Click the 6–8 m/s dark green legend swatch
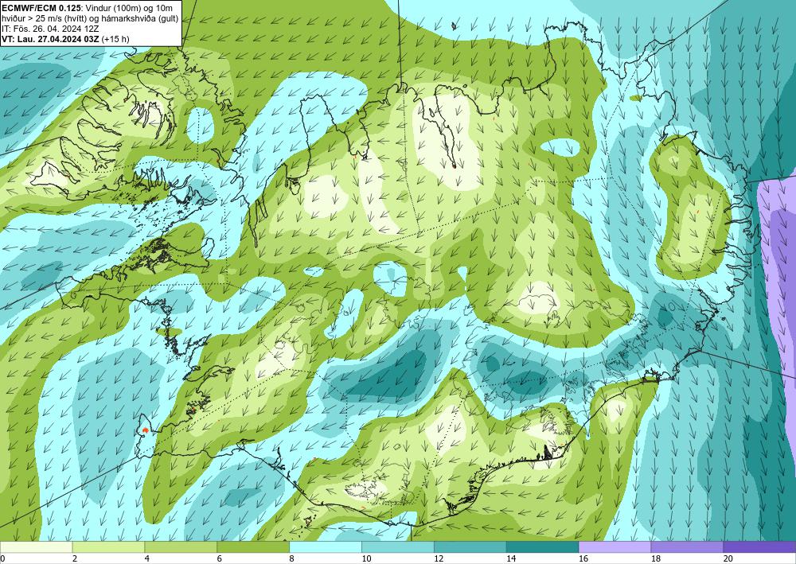This screenshot has height=564, width=796. (x=253, y=547)
